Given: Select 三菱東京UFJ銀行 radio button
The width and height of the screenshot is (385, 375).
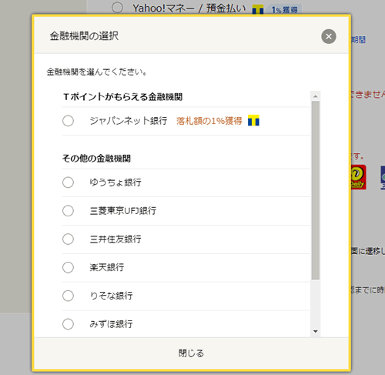Looking at the screenshot, I should 68,211.
